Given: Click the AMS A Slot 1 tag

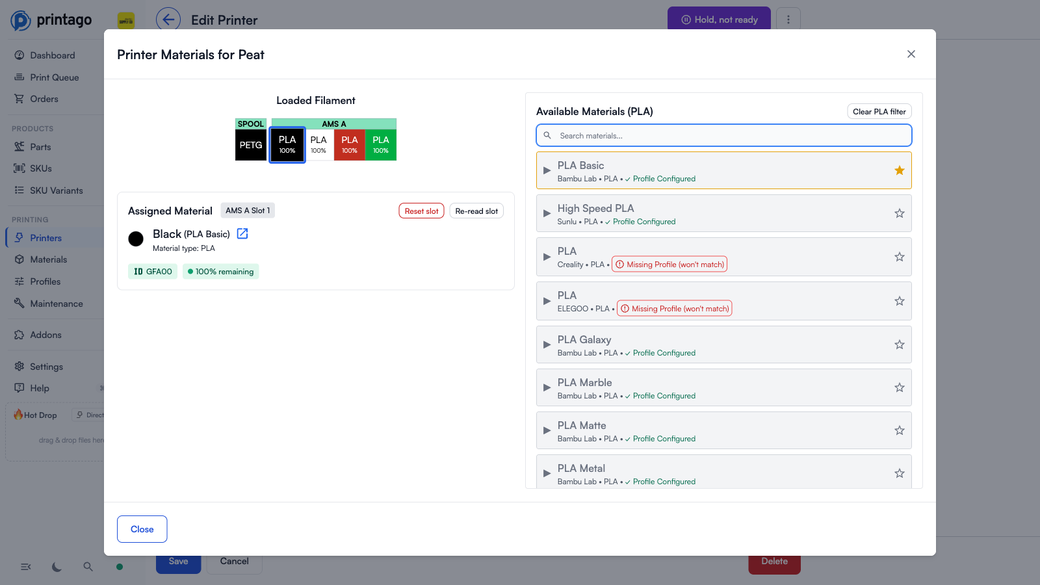Looking at the screenshot, I should 248,211.
